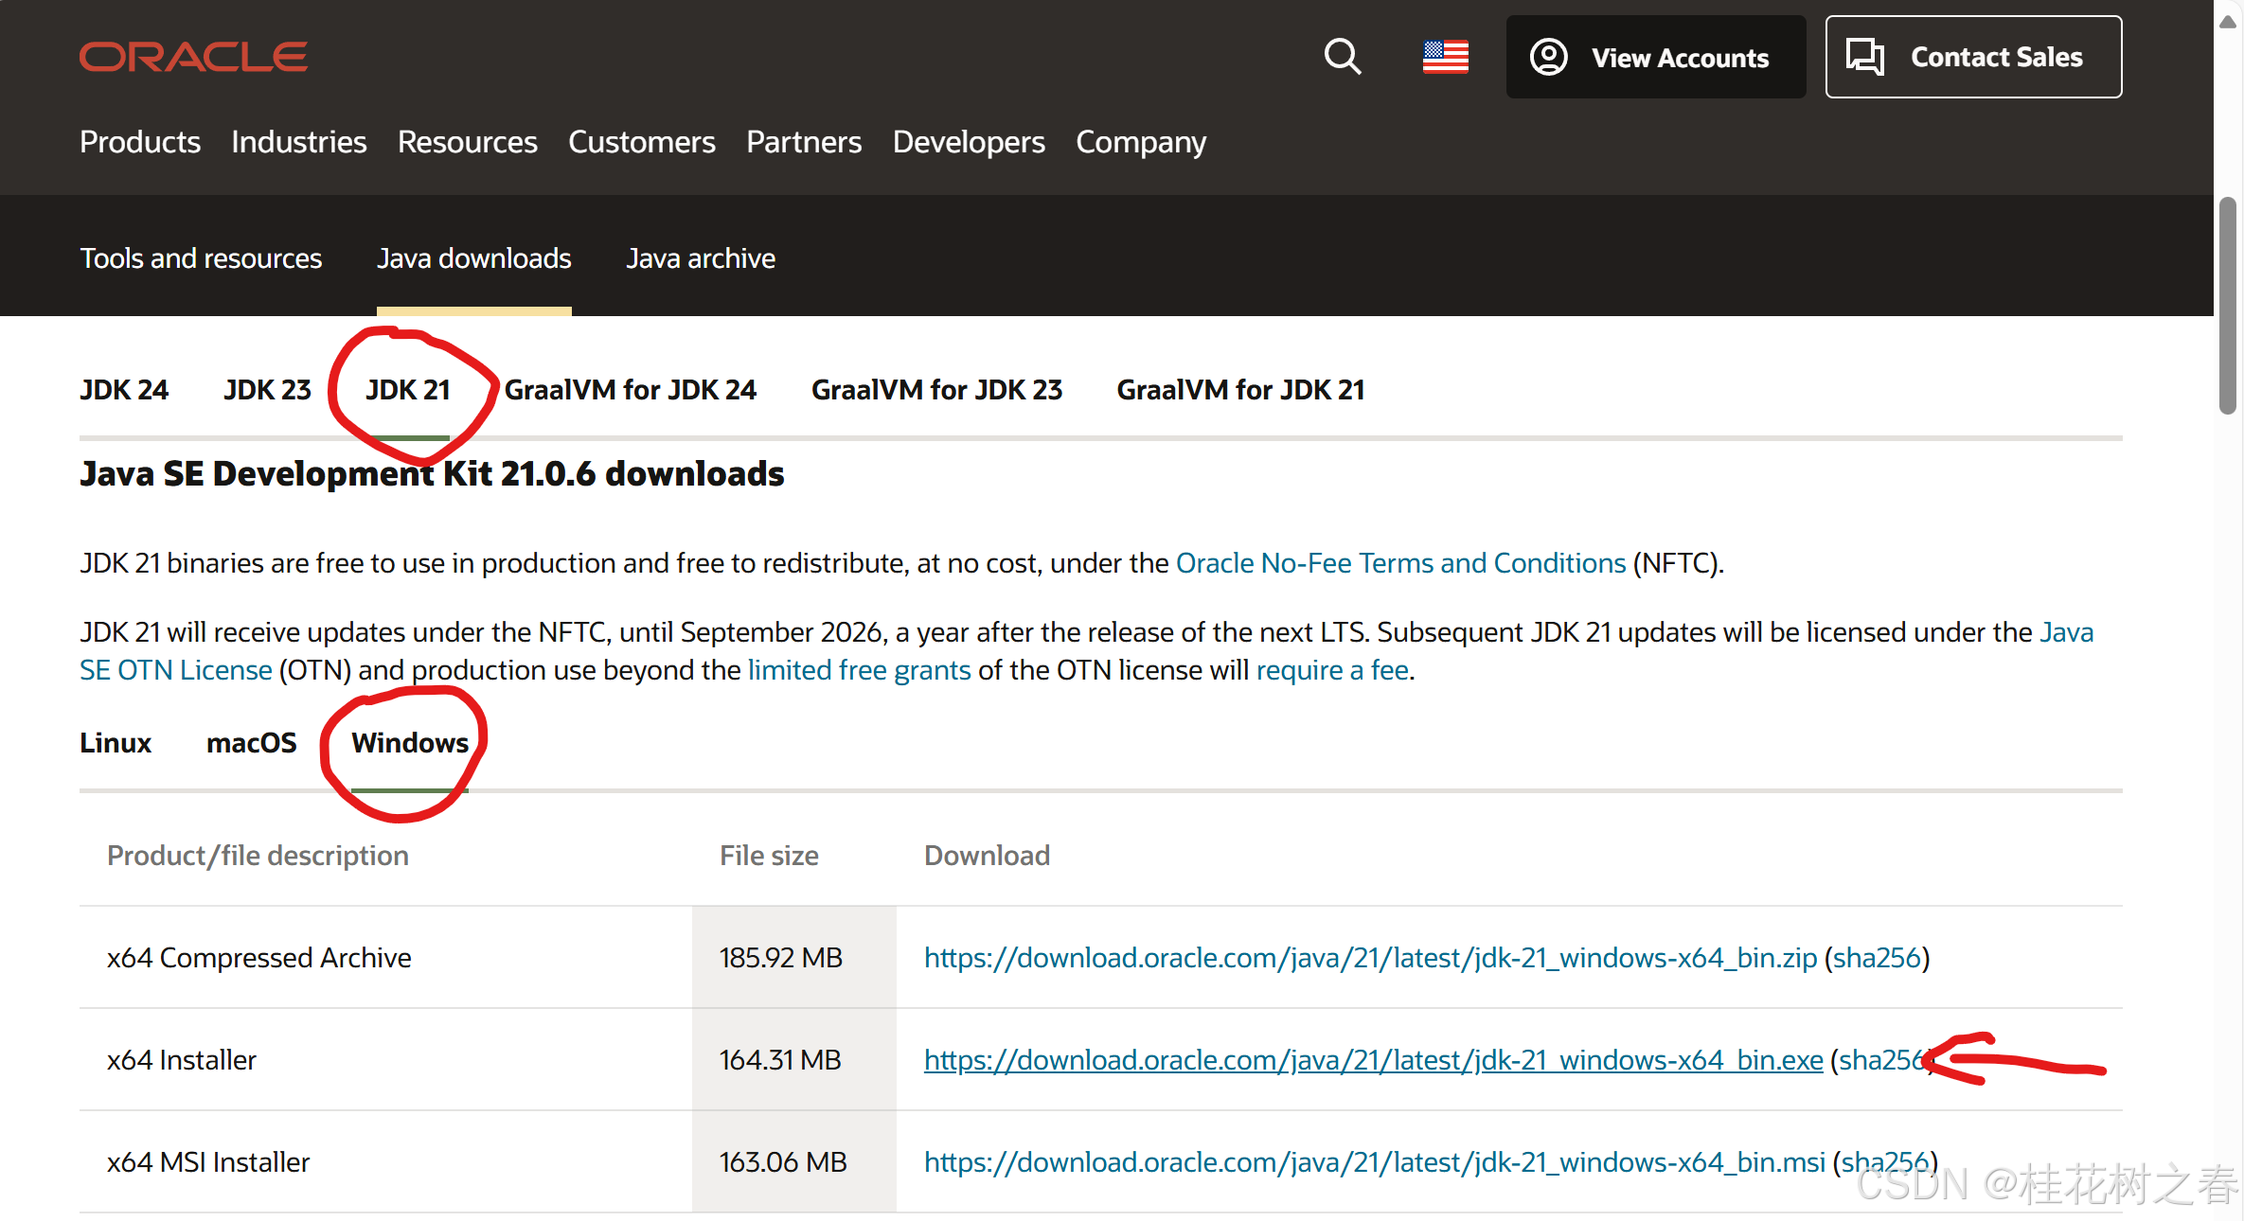The image size is (2244, 1221).
Task: Open the search magnifier icon
Action: click(1342, 57)
